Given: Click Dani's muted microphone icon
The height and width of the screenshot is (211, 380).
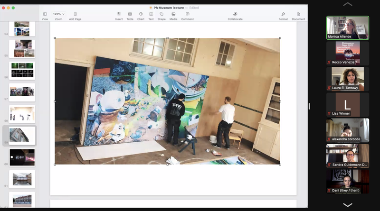Looking at the screenshot, I should (x=329, y=191).
